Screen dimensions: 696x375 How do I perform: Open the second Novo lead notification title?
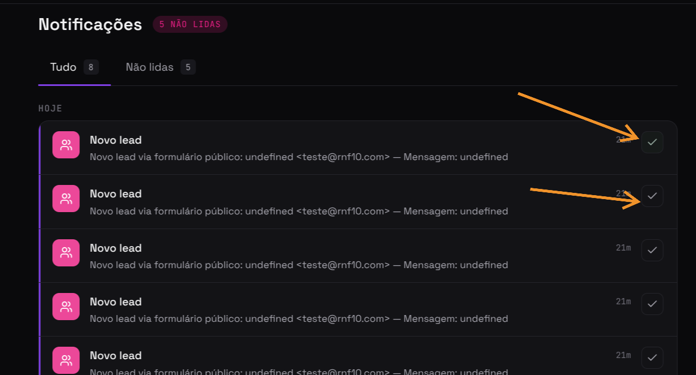pos(116,193)
